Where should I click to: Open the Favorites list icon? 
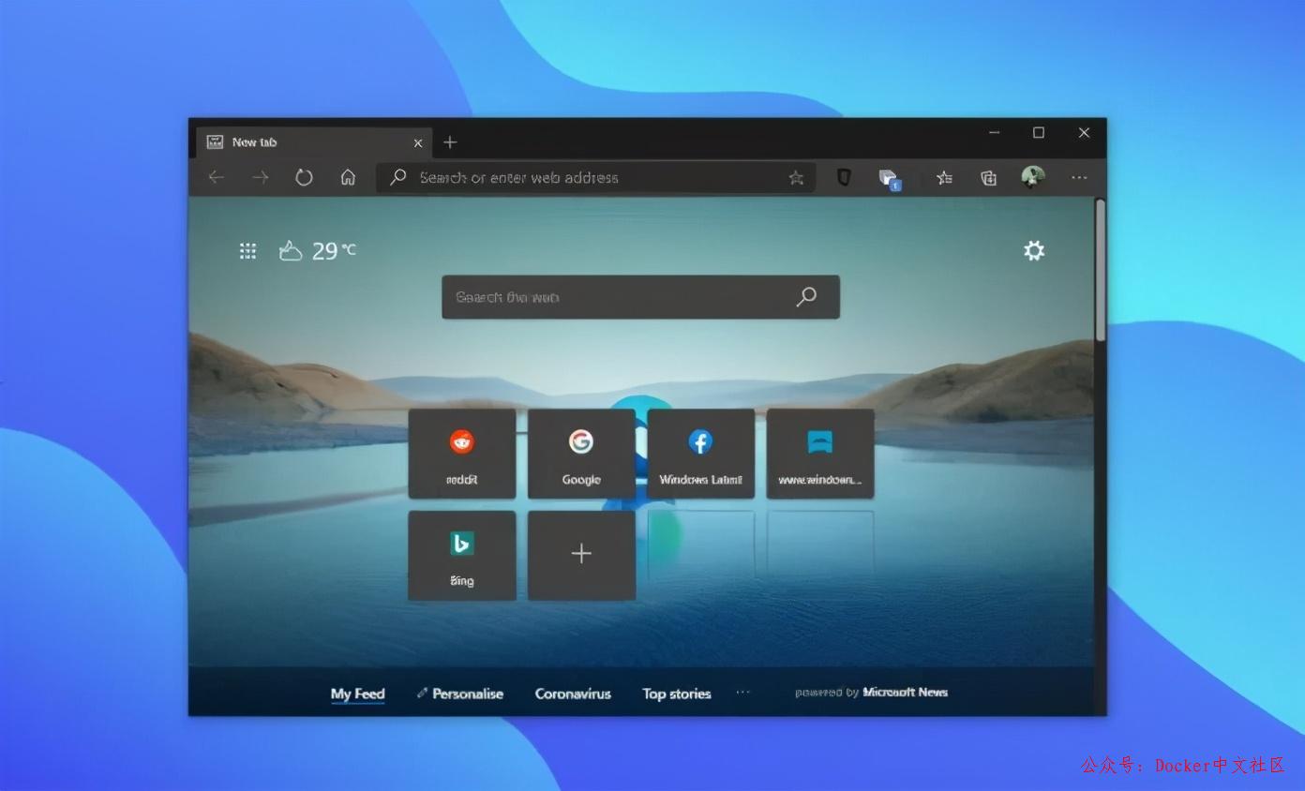944,177
